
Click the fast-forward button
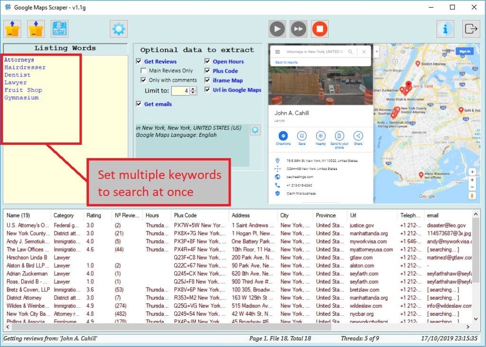pos(298,29)
